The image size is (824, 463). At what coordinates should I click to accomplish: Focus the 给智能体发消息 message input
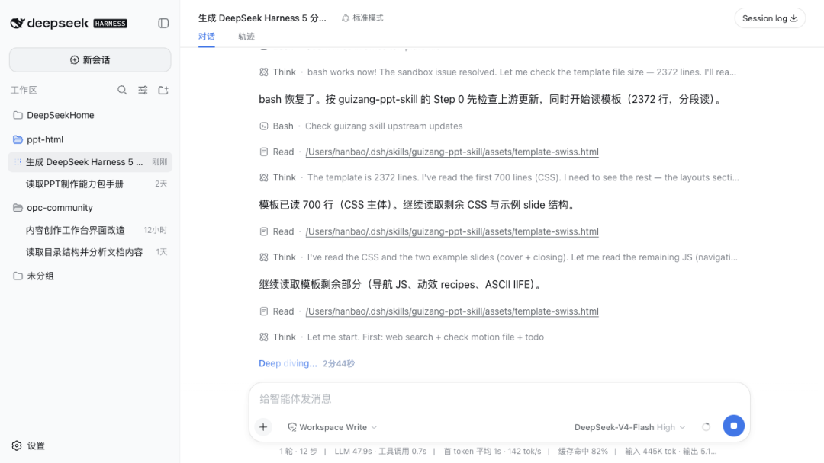click(x=499, y=399)
